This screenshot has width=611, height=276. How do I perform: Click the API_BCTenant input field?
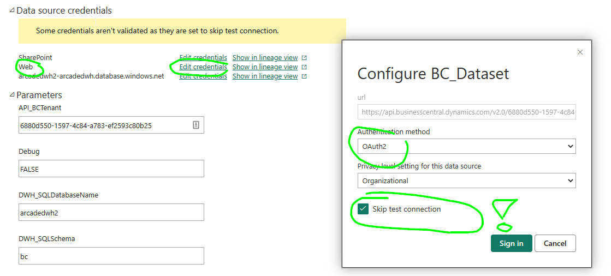111,125
